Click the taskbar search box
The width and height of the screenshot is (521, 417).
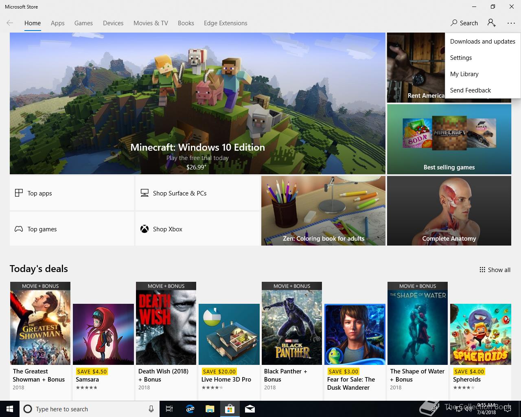90,409
